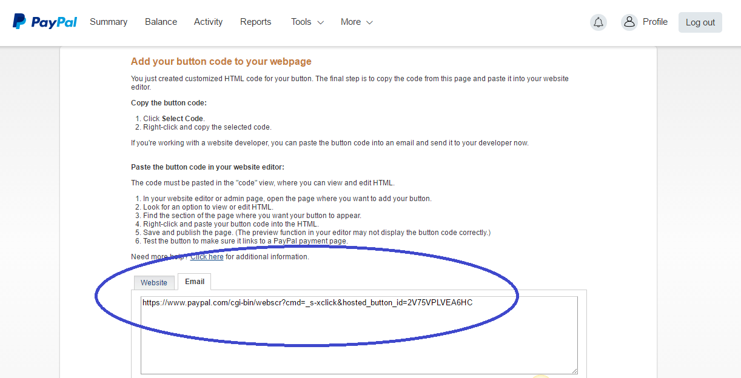
Task: Click the Log out button
Action: [700, 22]
